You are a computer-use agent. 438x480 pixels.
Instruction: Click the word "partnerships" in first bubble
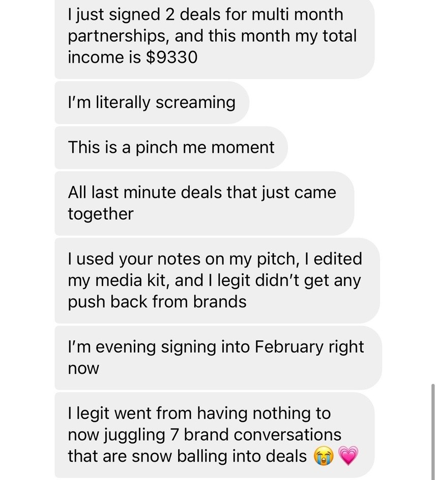pyautogui.click(x=119, y=36)
